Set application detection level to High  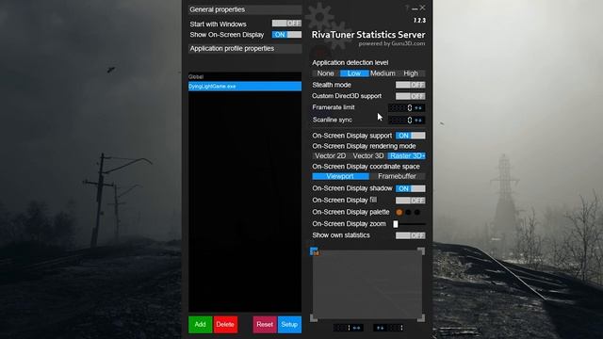coord(411,73)
